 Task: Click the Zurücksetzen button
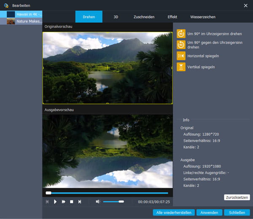point(237,197)
